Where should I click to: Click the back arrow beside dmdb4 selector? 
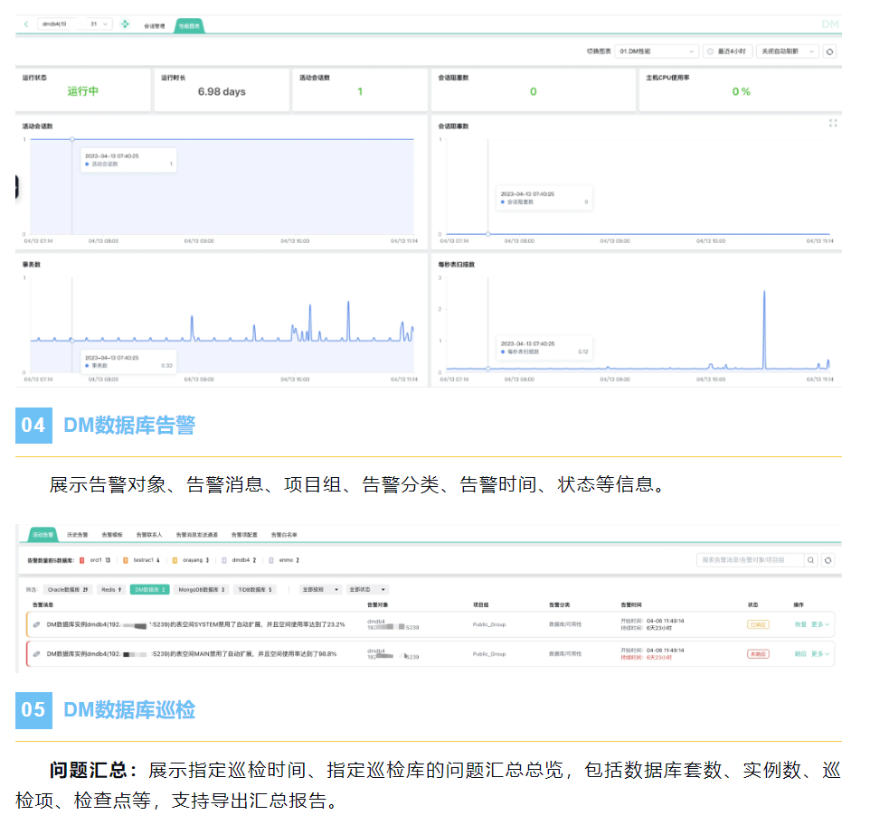[26, 24]
